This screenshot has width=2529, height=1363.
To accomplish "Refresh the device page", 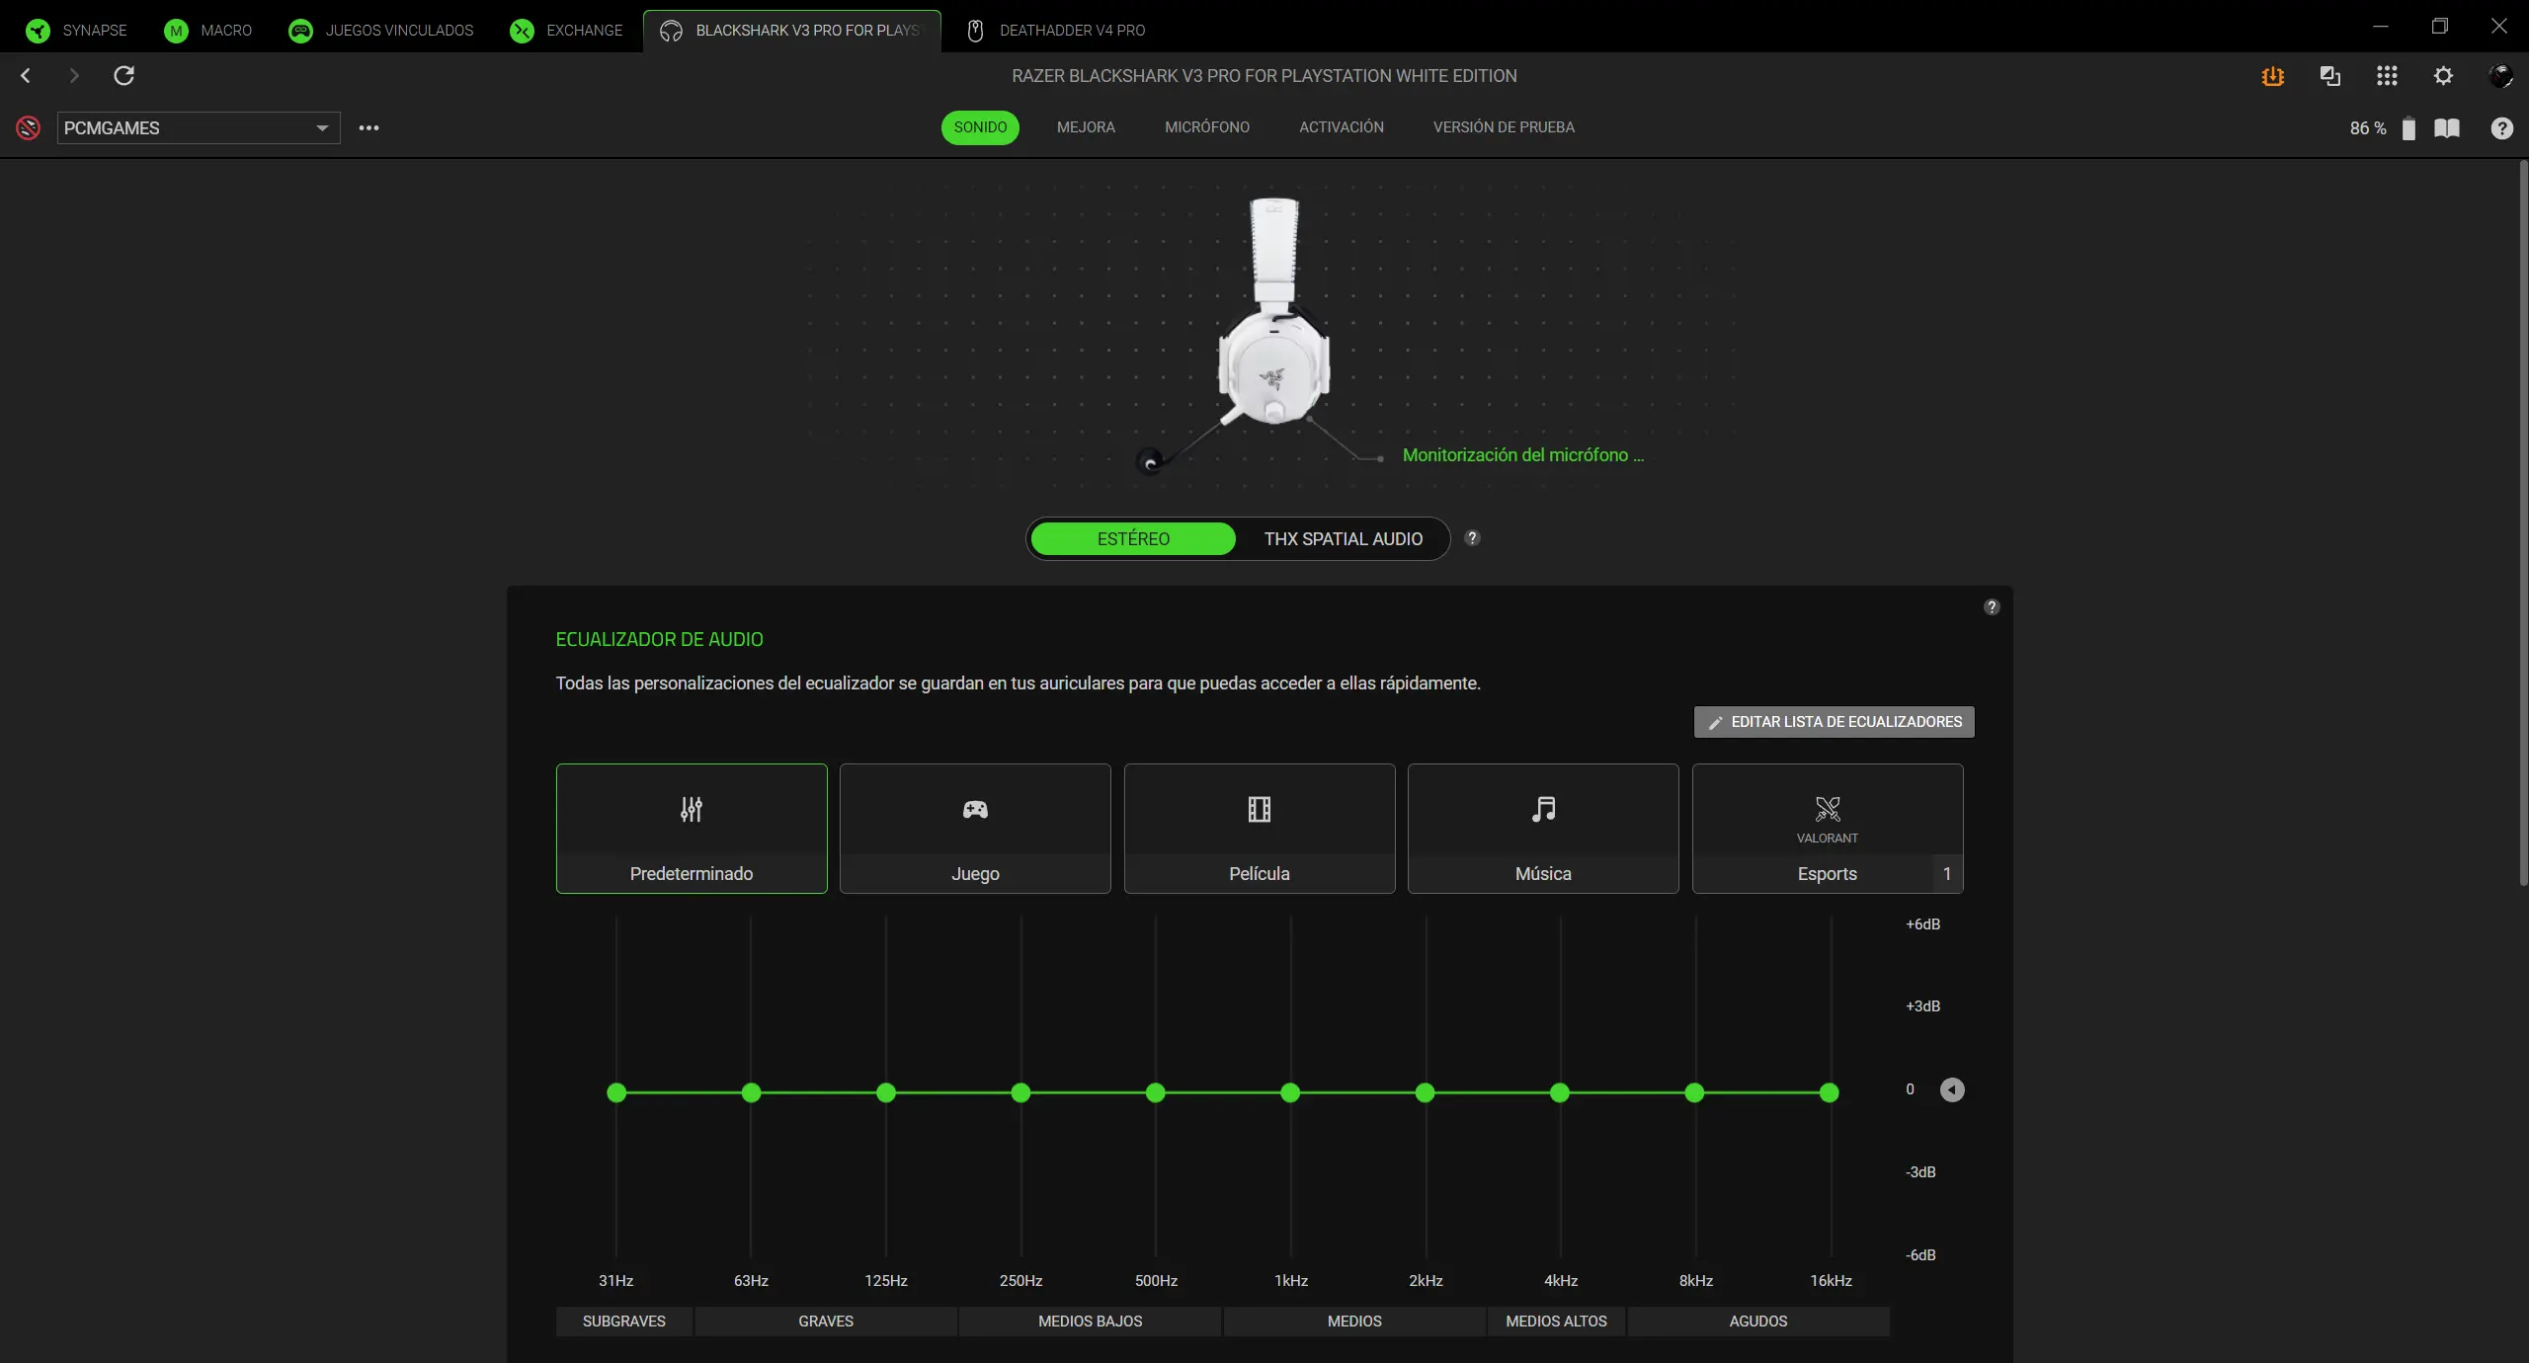I will click(x=123, y=75).
